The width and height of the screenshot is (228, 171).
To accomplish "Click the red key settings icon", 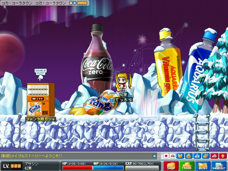I will [214, 156].
